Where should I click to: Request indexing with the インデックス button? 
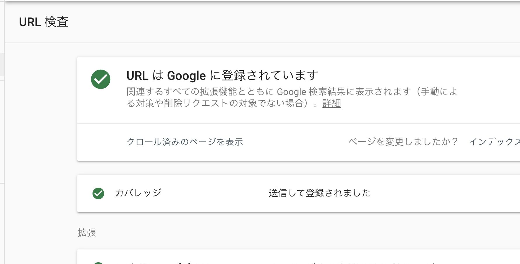[x=494, y=142]
